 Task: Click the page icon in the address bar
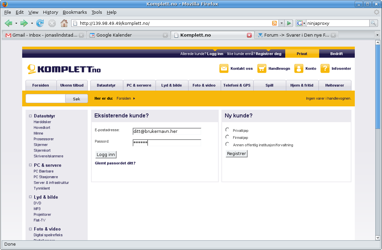tap(75, 23)
